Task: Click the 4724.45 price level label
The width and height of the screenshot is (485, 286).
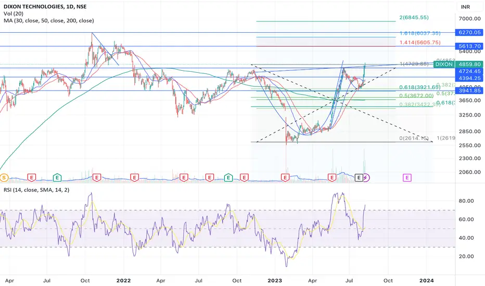Action: [x=469, y=71]
